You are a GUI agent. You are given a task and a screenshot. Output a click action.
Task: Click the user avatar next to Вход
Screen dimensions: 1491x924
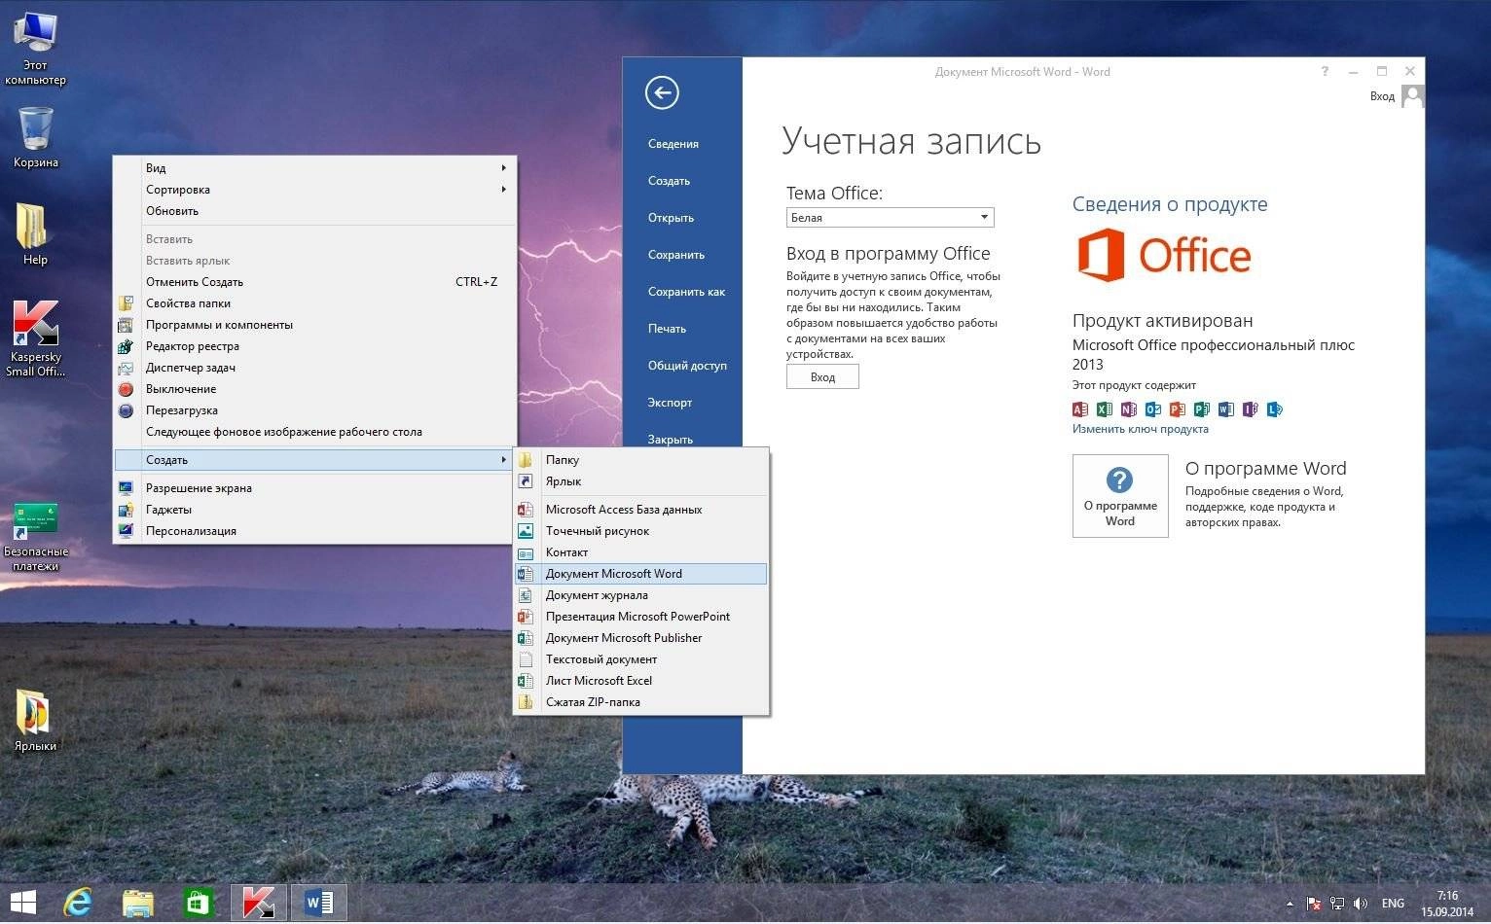[1413, 96]
